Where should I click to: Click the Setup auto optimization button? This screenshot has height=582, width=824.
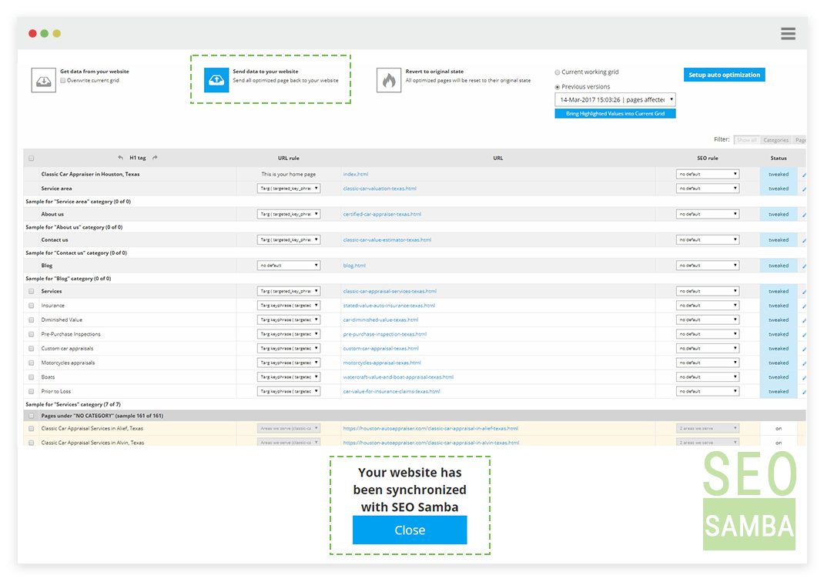tap(724, 75)
